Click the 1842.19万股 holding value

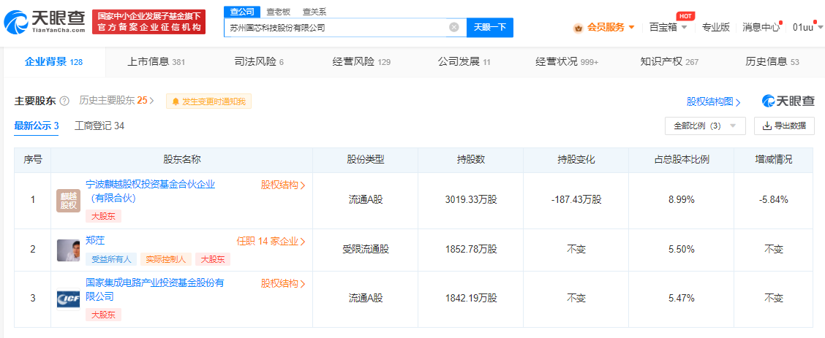(x=470, y=299)
